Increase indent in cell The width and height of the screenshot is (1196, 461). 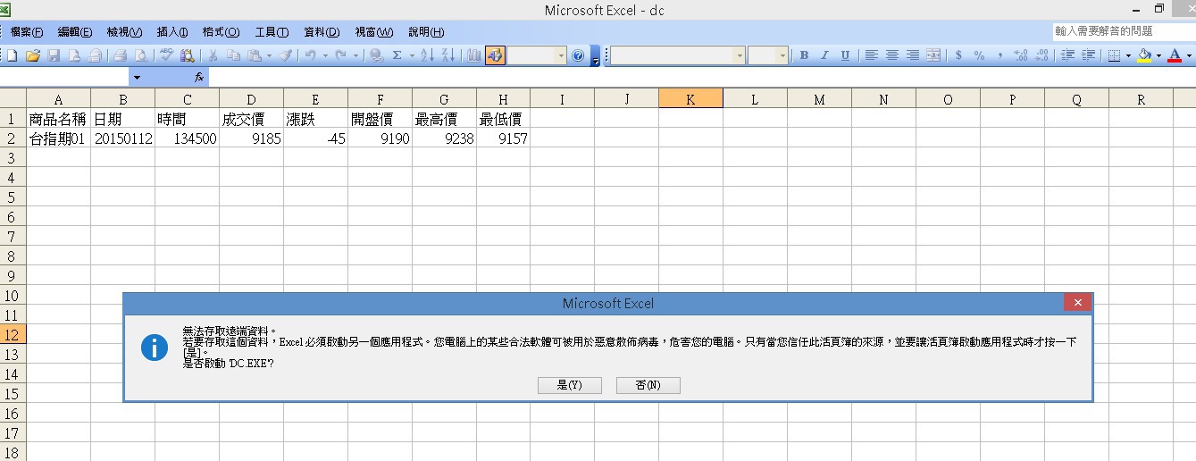coord(1088,55)
